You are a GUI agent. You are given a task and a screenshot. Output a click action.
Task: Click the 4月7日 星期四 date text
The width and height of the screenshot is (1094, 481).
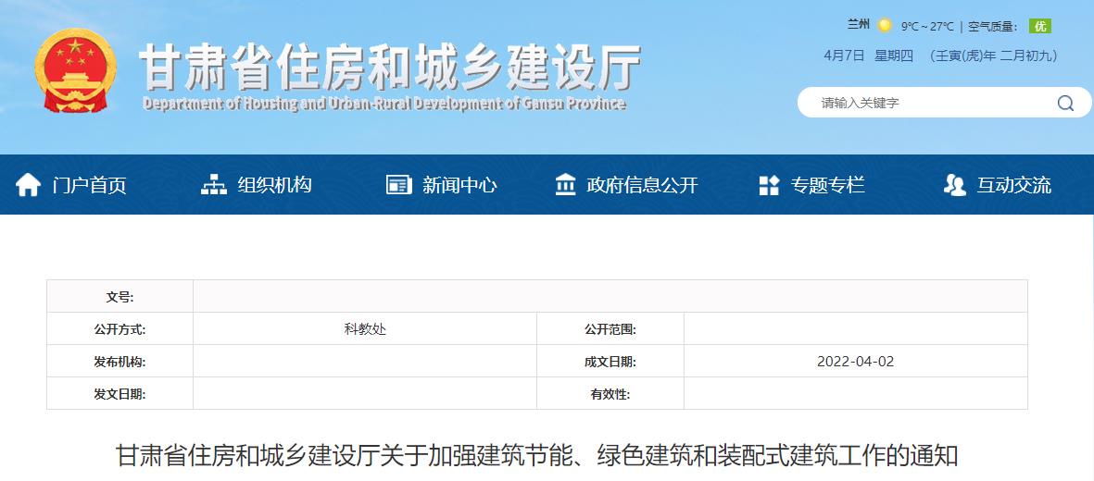point(869,55)
